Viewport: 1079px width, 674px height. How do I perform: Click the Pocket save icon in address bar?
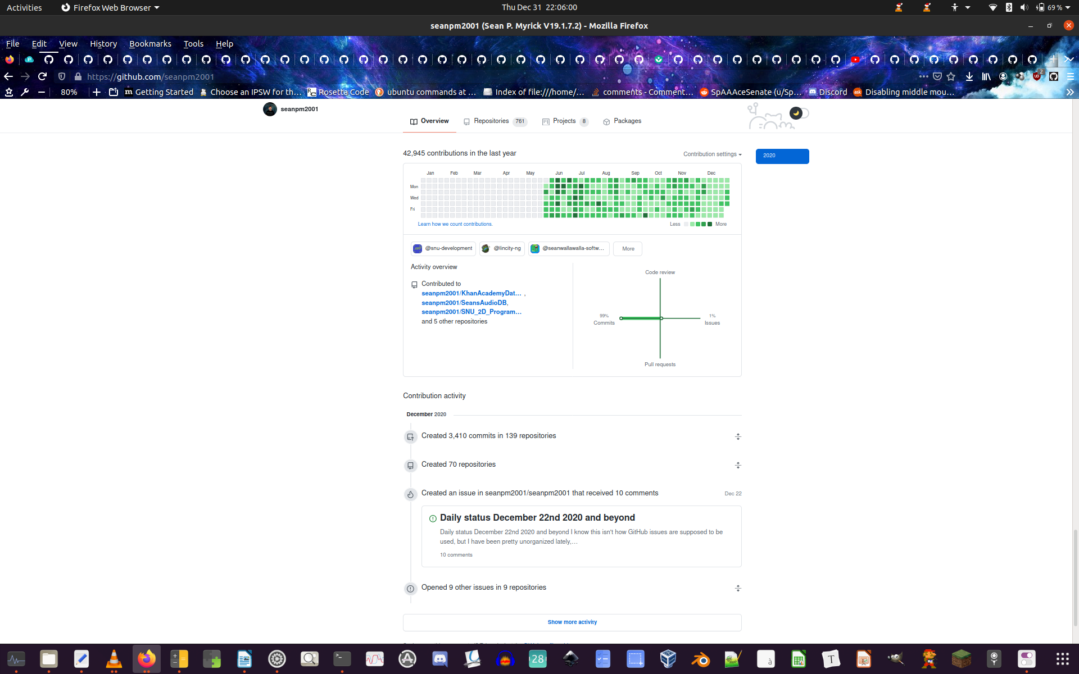coord(937,76)
